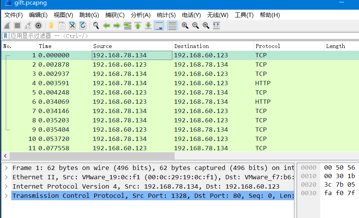Jump to the first packet icon
This screenshot has width=359, height=218.
point(138,26)
